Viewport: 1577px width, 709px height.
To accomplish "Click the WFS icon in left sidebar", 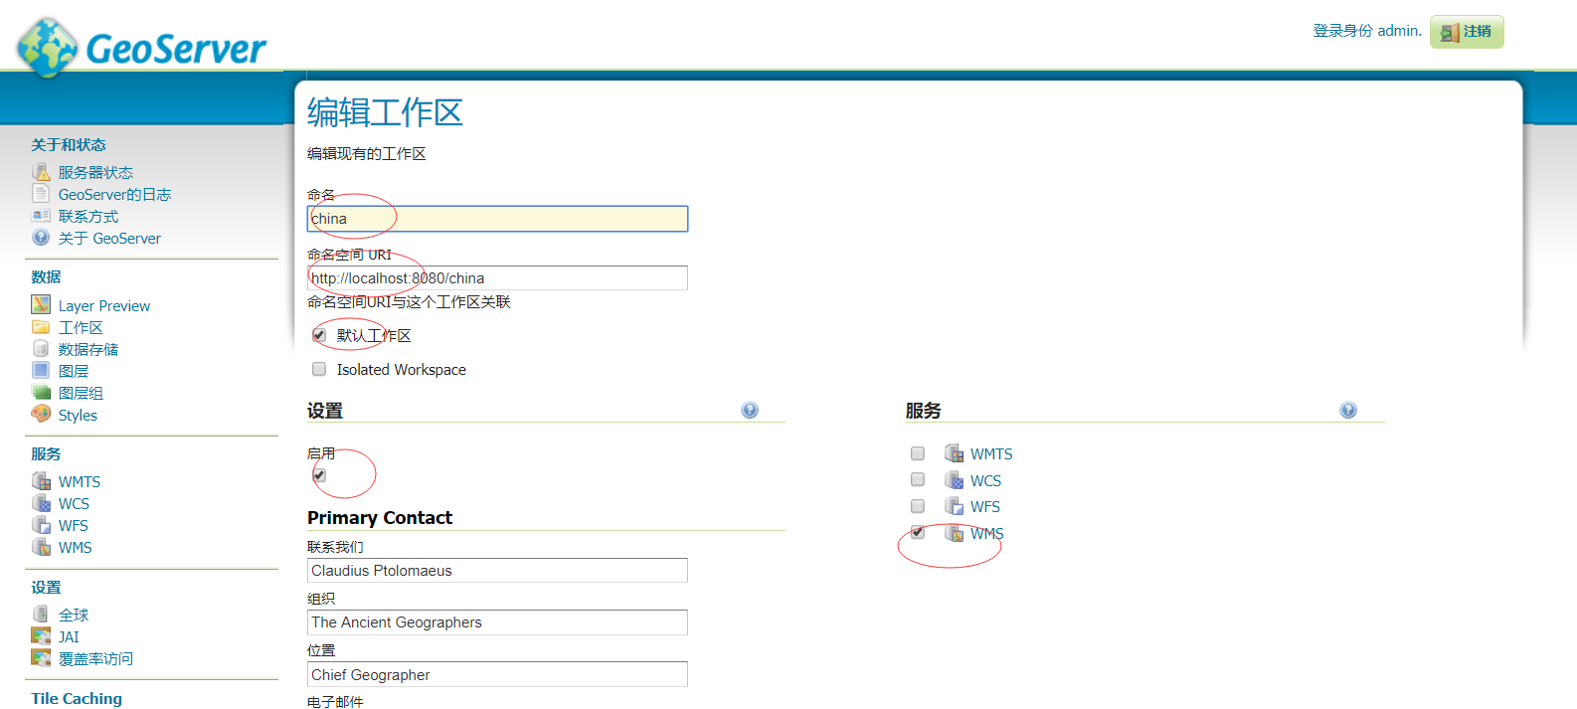I will pos(41,525).
